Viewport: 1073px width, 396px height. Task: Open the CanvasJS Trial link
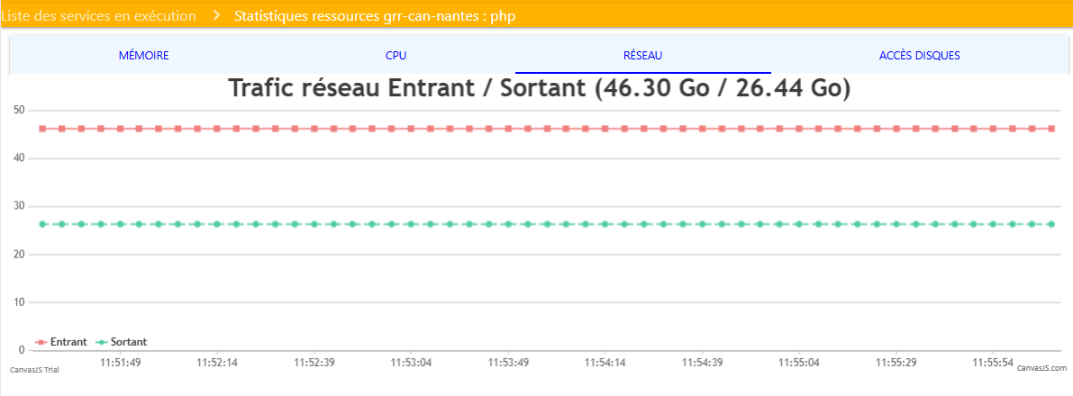pyautogui.click(x=34, y=370)
